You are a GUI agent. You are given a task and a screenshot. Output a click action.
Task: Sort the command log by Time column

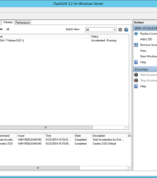[x=59, y=136]
